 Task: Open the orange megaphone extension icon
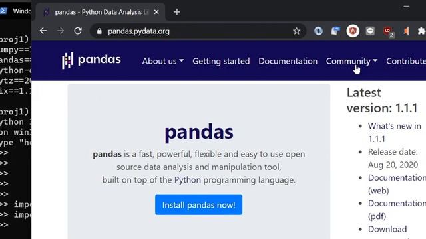[x=407, y=31]
